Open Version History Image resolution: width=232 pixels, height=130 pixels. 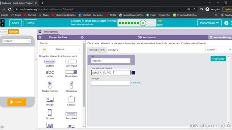point(220,38)
